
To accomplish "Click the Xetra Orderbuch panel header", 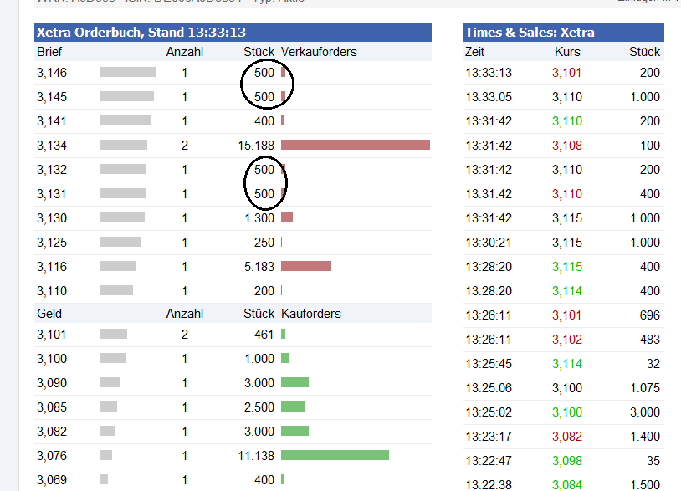I will (x=141, y=33).
